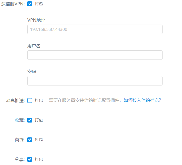Click the VPN地址 input field
The width and height of the screenshot is (182, 165).
tap(95, 29)
